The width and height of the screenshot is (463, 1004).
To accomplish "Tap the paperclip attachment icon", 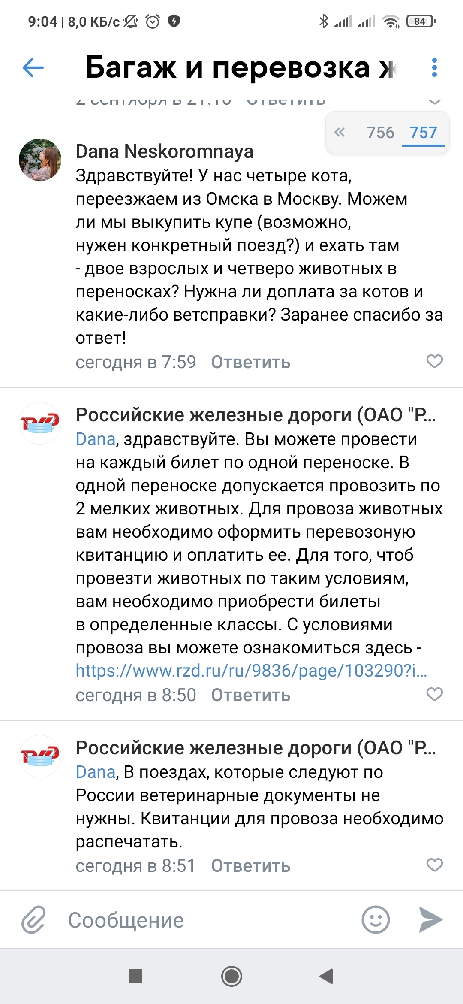I will coord(33,919).
